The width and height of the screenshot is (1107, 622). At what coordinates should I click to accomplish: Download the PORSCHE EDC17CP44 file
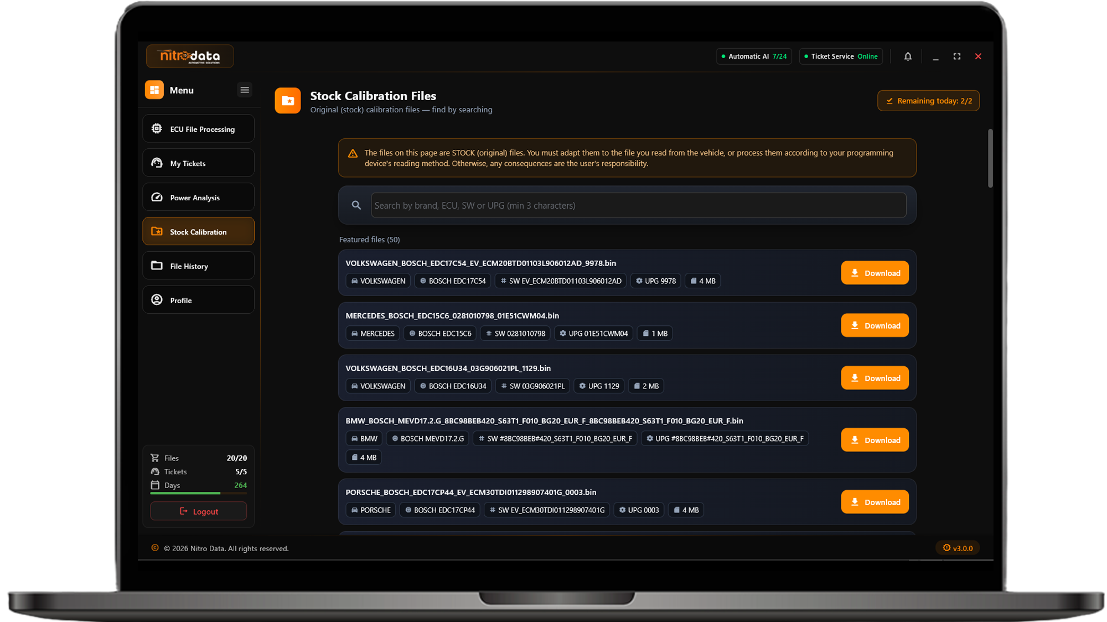pyautogui.click(x=875, y=502)
